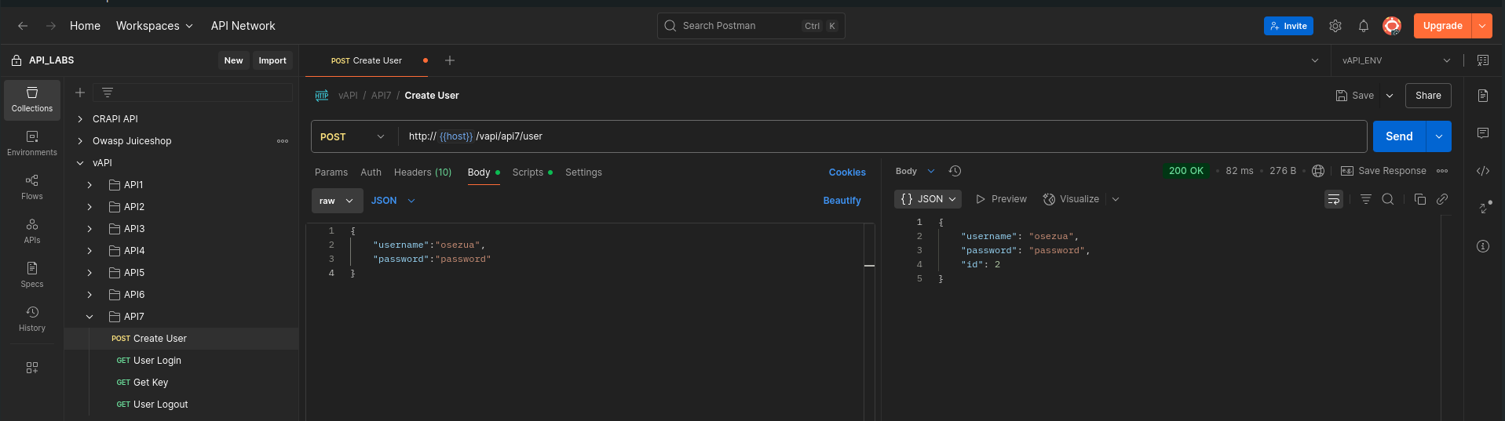
Task: Click the request URL input field
Action: pos(882,136)
